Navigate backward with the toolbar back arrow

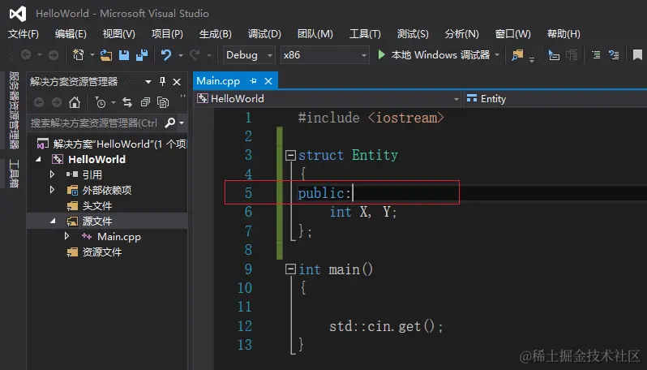tap(26, 54)
